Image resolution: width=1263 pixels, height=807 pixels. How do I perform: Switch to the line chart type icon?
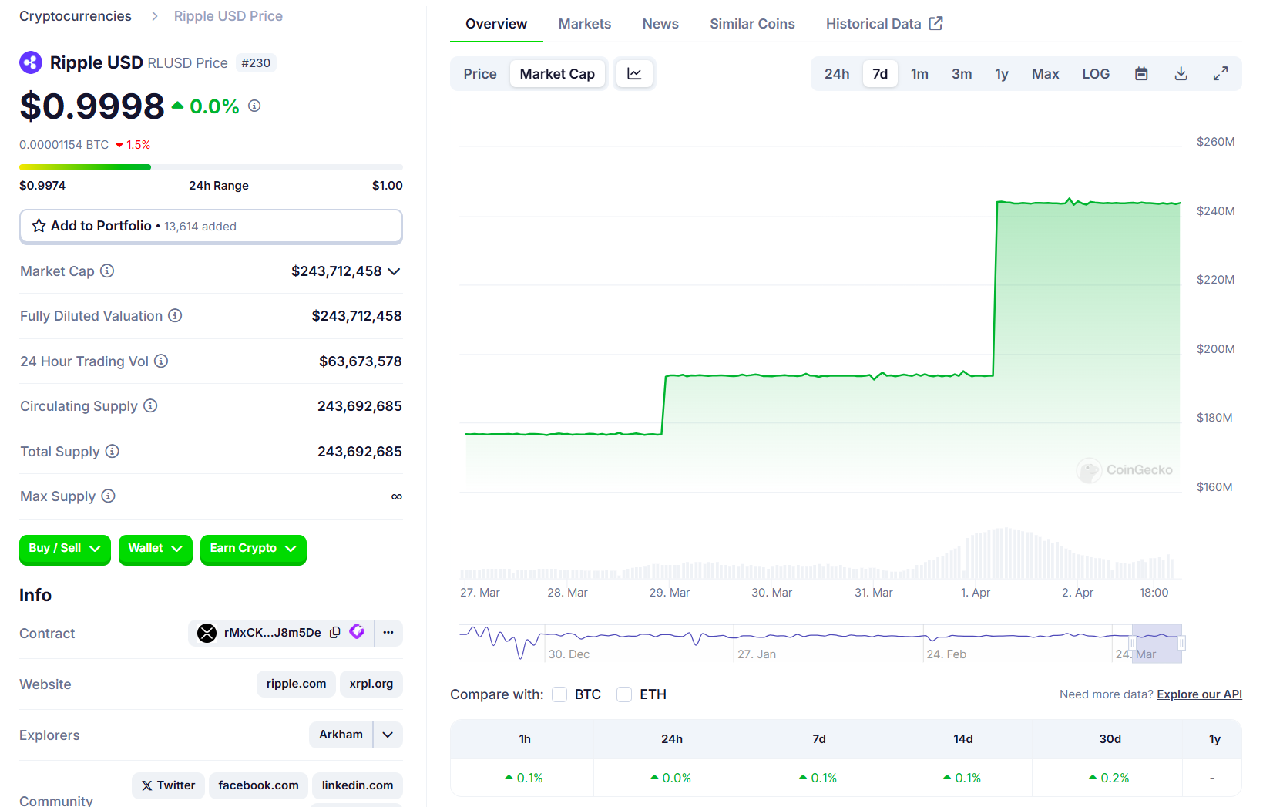click(x=634, y=74)
